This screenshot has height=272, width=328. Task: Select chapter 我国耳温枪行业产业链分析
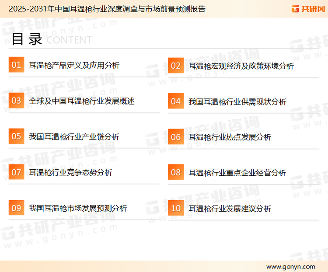tap(74, 137)
